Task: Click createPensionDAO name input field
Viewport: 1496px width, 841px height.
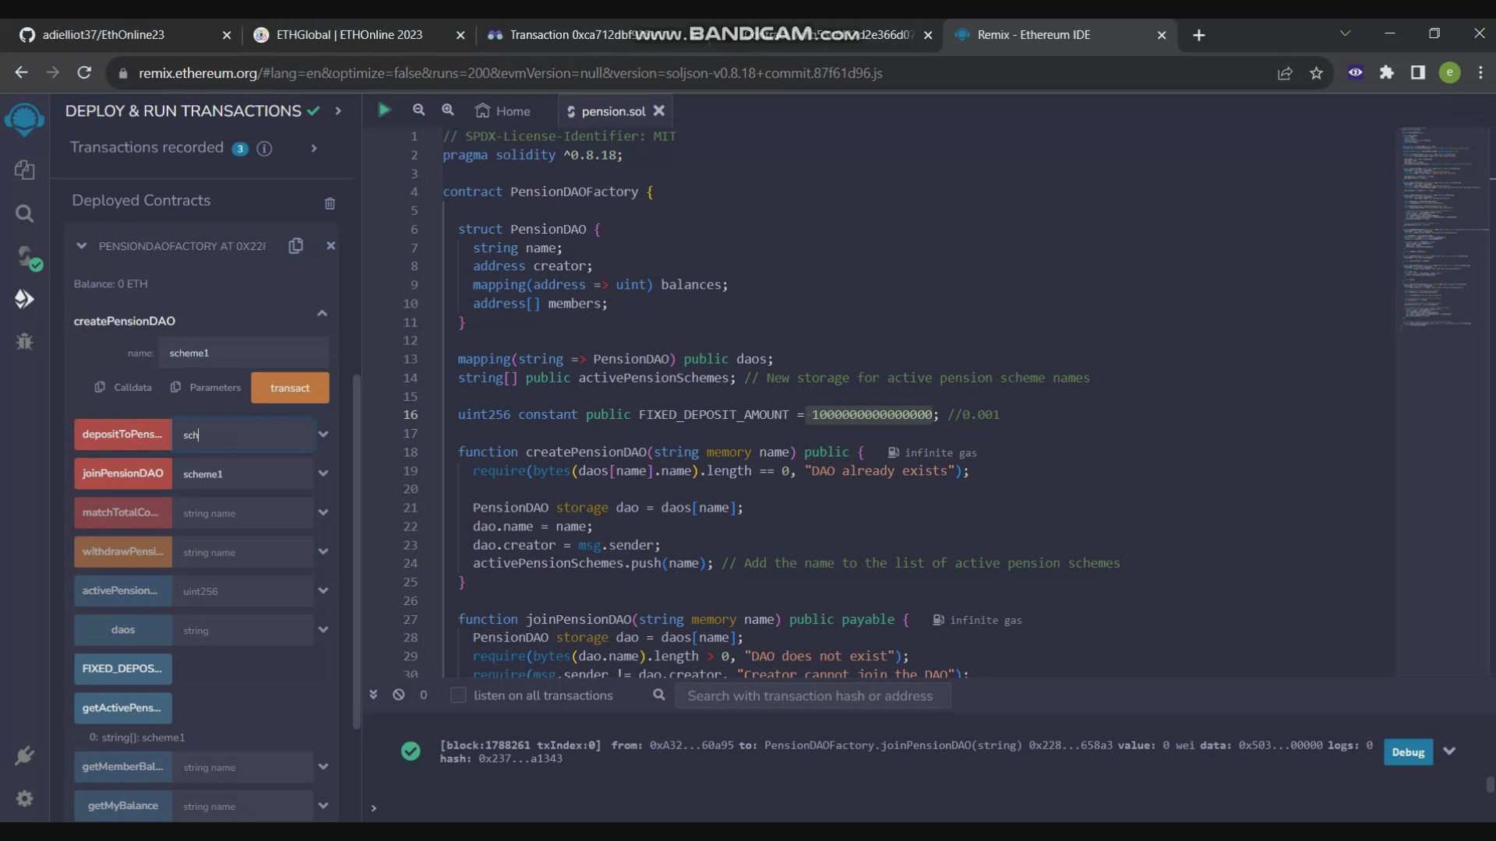Action: click(x=243, y=353)
